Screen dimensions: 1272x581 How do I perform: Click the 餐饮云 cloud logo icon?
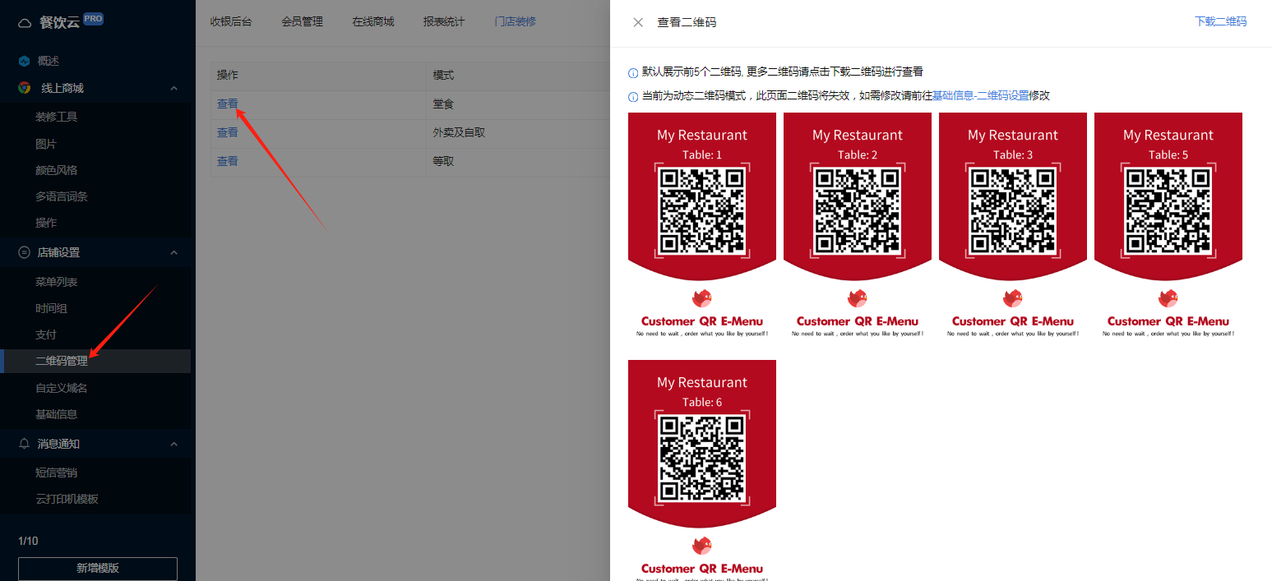(25, 22)
